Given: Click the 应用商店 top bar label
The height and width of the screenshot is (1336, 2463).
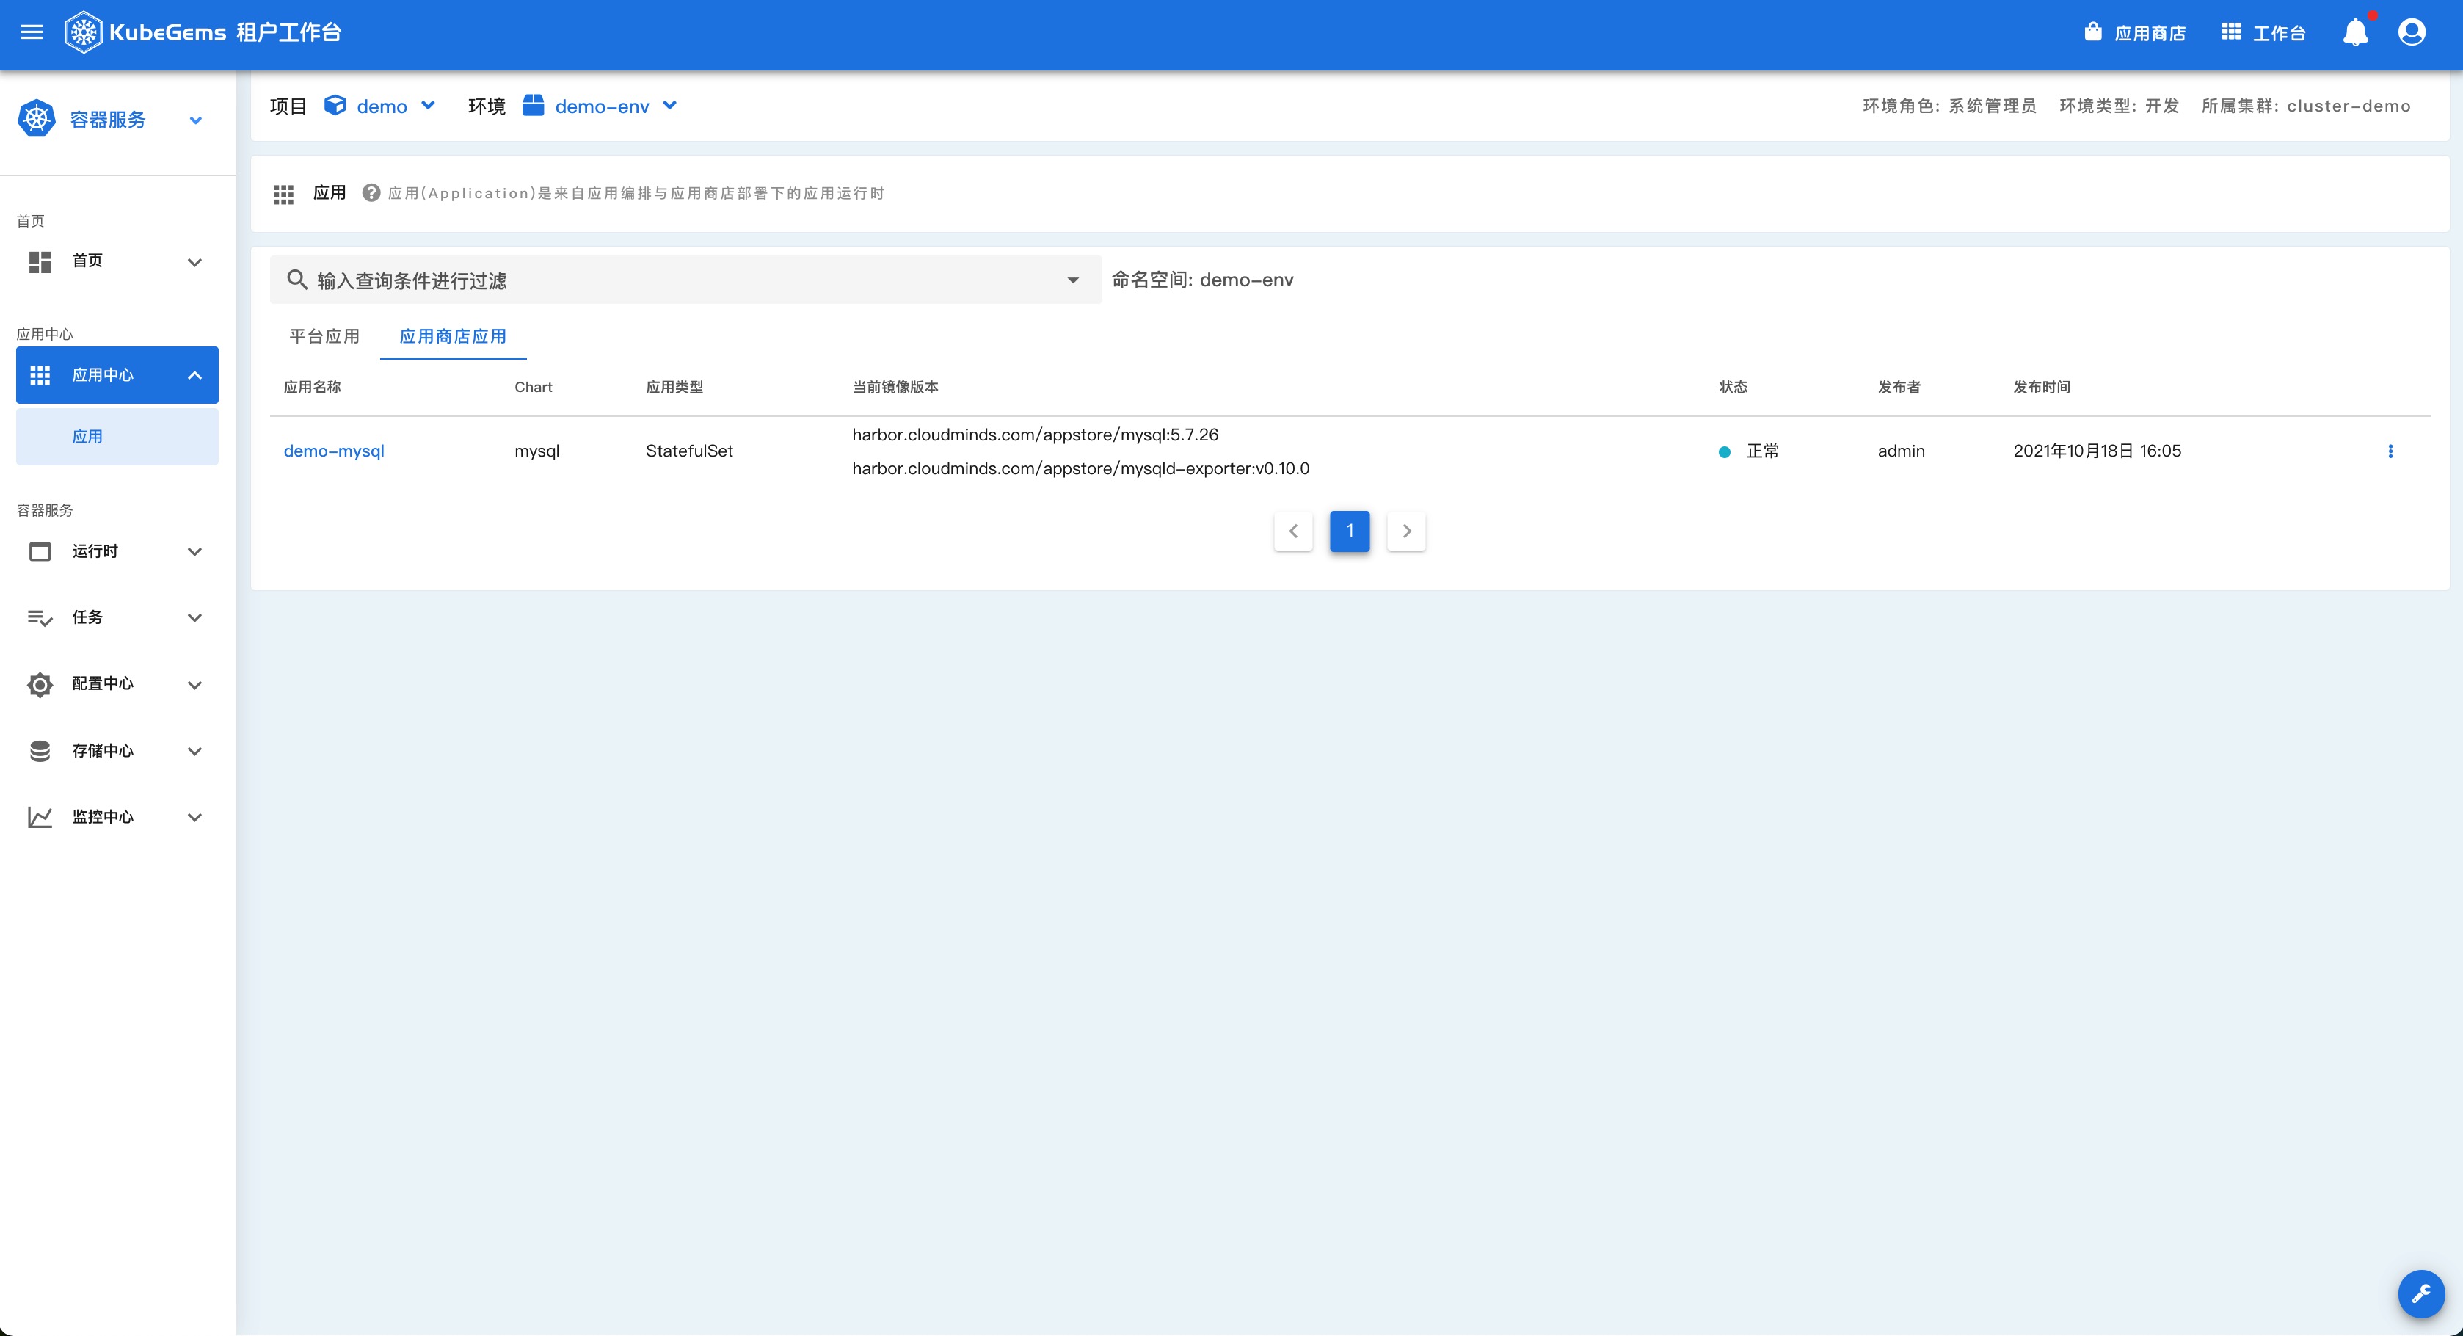Looking at the screenshot, I should pos(2150,34).
